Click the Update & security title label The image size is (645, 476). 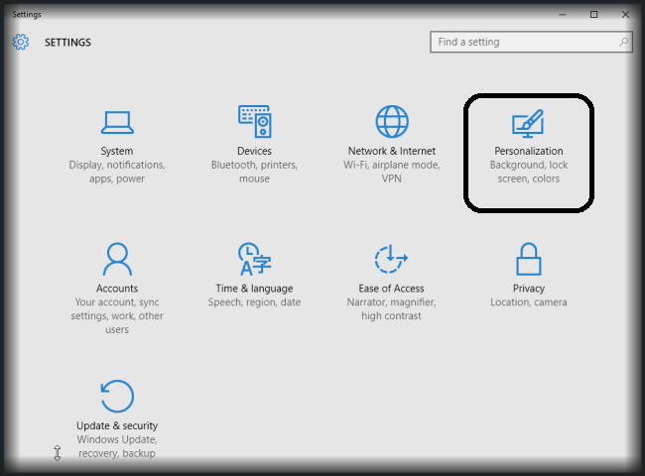tap(117, 425)
